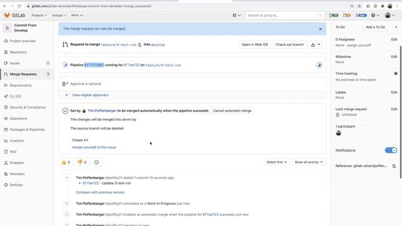Open Repository in sidebar

(18, 52)
